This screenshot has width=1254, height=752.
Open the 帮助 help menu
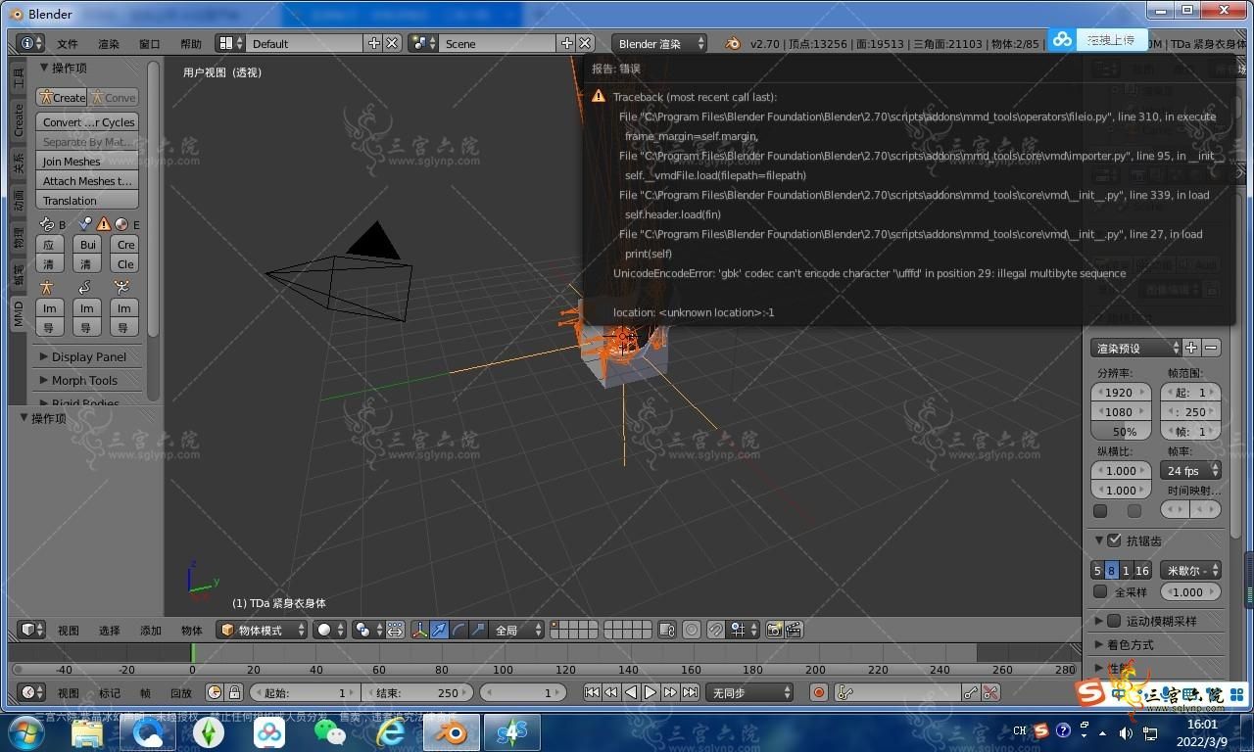(x=191, y=44)
